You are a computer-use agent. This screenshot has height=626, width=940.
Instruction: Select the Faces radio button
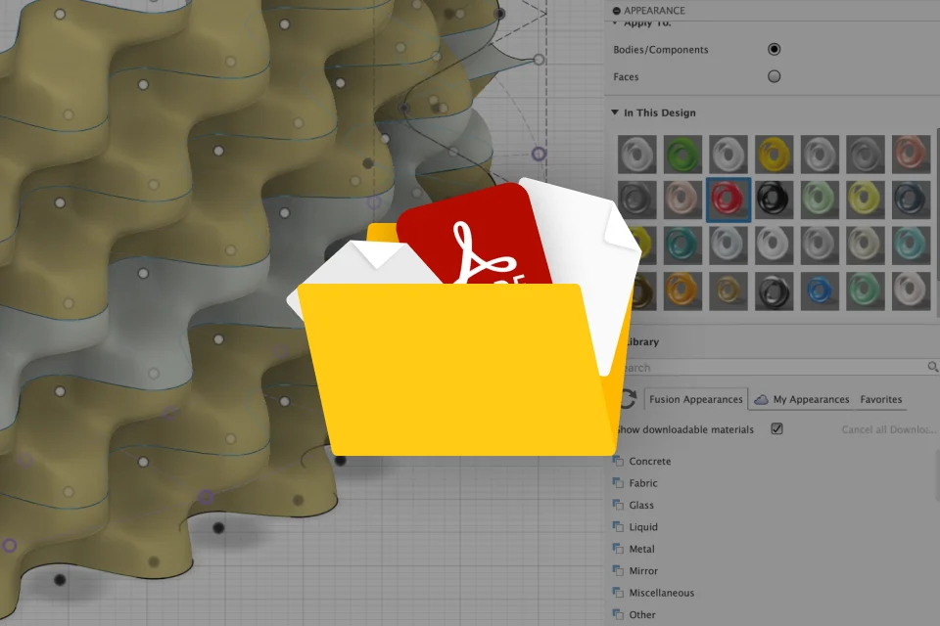coord(774,76)
